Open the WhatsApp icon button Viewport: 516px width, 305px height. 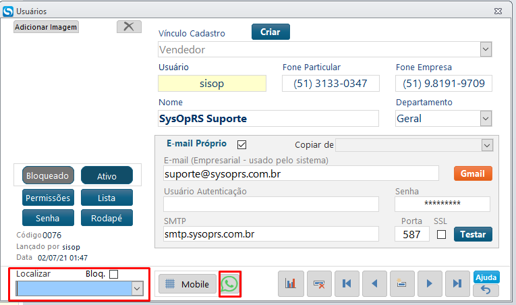click(230, 284)
